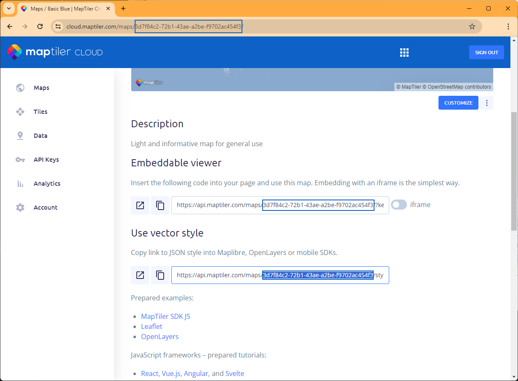Copy the Embeddable viewer URL
518x381 pixels.
pos(160,205)
